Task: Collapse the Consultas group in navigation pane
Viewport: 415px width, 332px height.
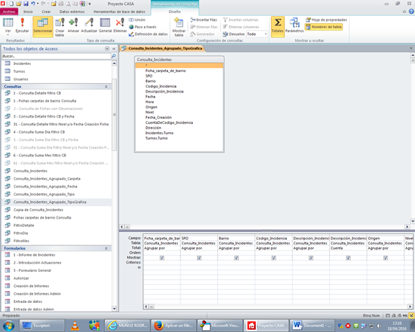Action: pos(107,86)
